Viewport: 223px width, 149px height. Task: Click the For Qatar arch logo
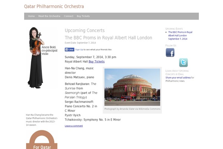(x=42, y=140)
